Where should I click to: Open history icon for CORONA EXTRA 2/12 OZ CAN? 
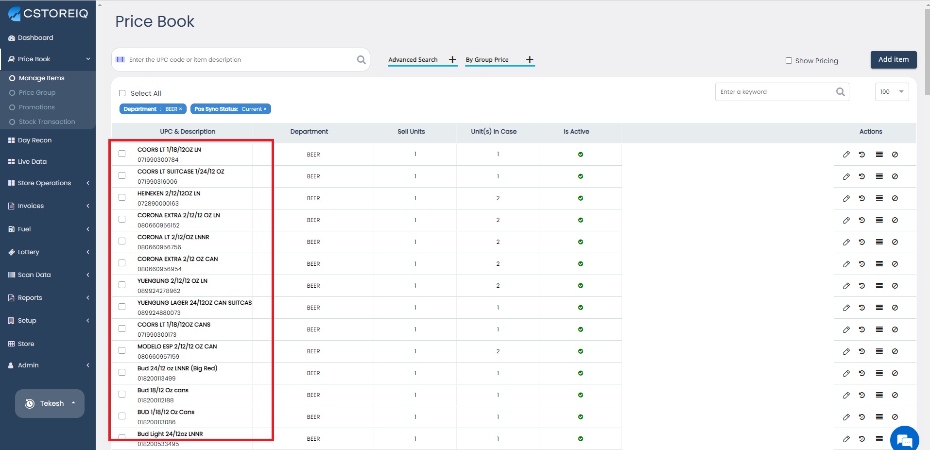coord(862,264)
